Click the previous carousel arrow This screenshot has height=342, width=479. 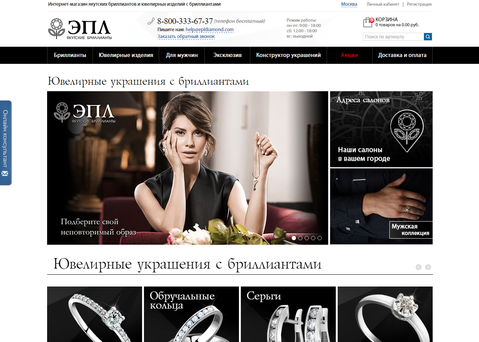click(419, 267)
